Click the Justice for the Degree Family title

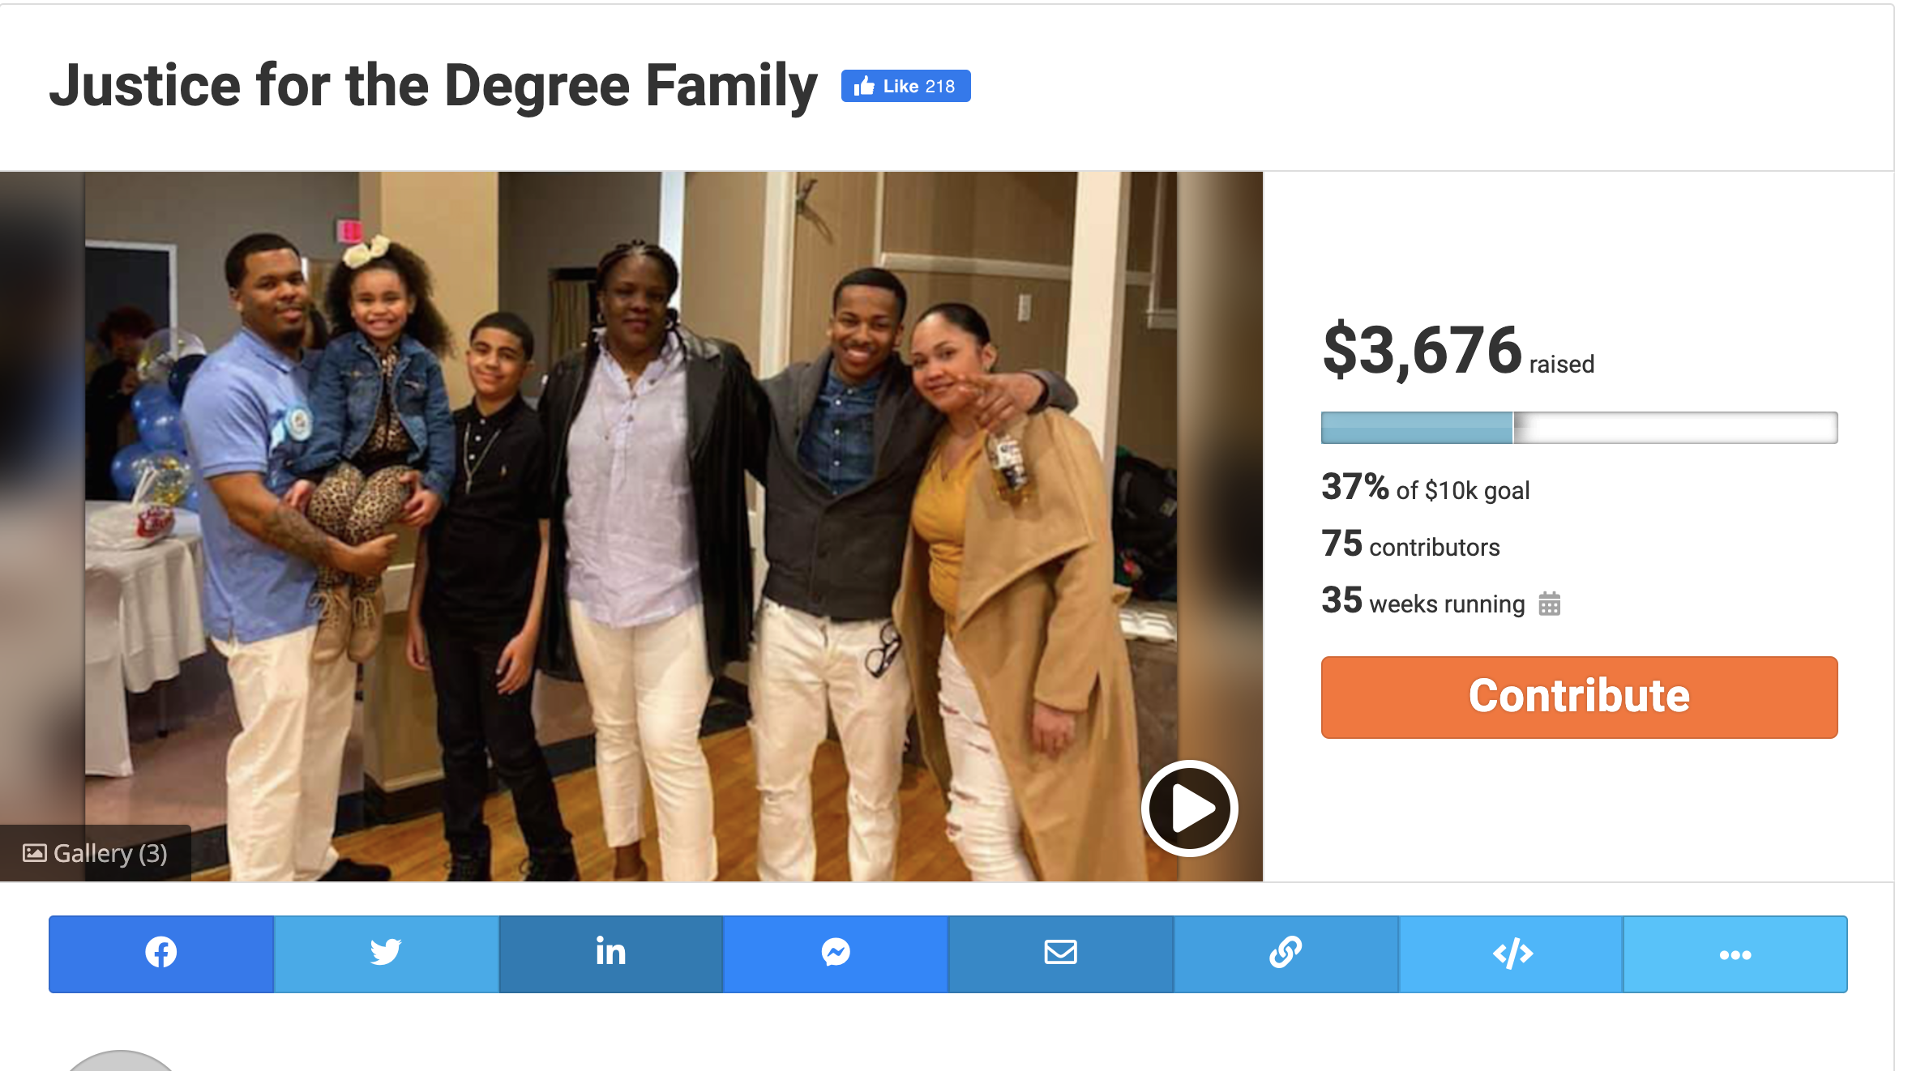[x=433, y=86]
